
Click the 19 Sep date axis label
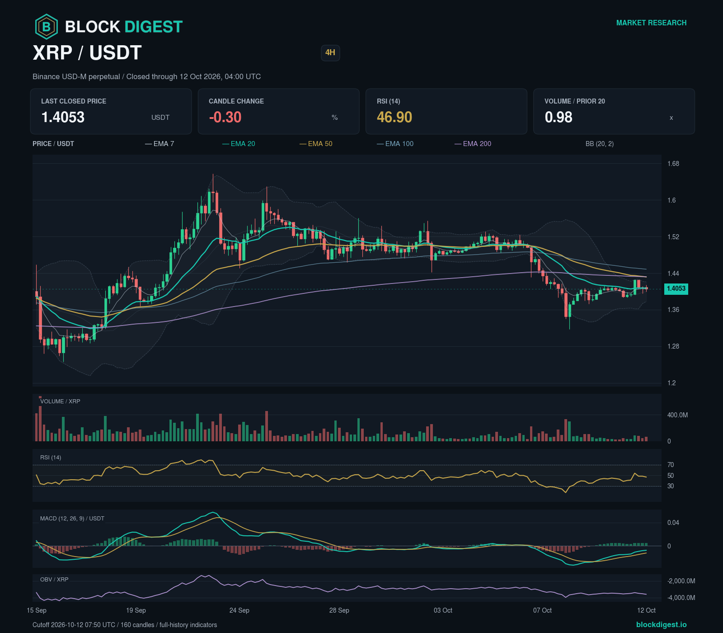click(136, 610)
